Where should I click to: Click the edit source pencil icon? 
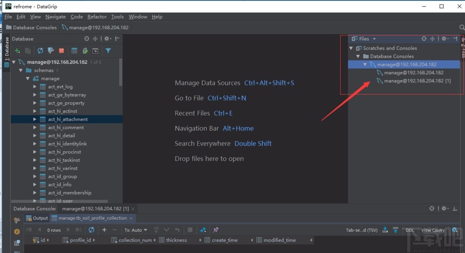click(x=85, y=51)
